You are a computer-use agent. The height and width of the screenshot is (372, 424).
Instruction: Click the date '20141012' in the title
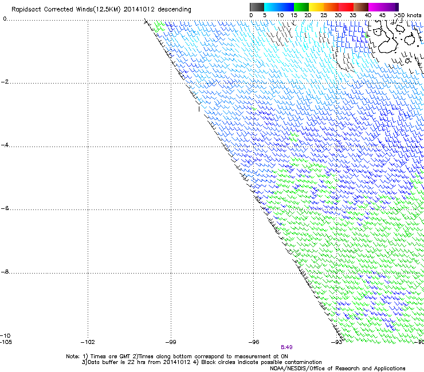pyautogui.click(x=139, y=9)
